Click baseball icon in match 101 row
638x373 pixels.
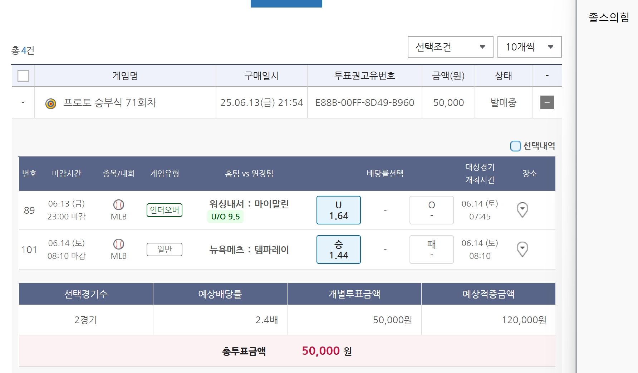[119, 244]
